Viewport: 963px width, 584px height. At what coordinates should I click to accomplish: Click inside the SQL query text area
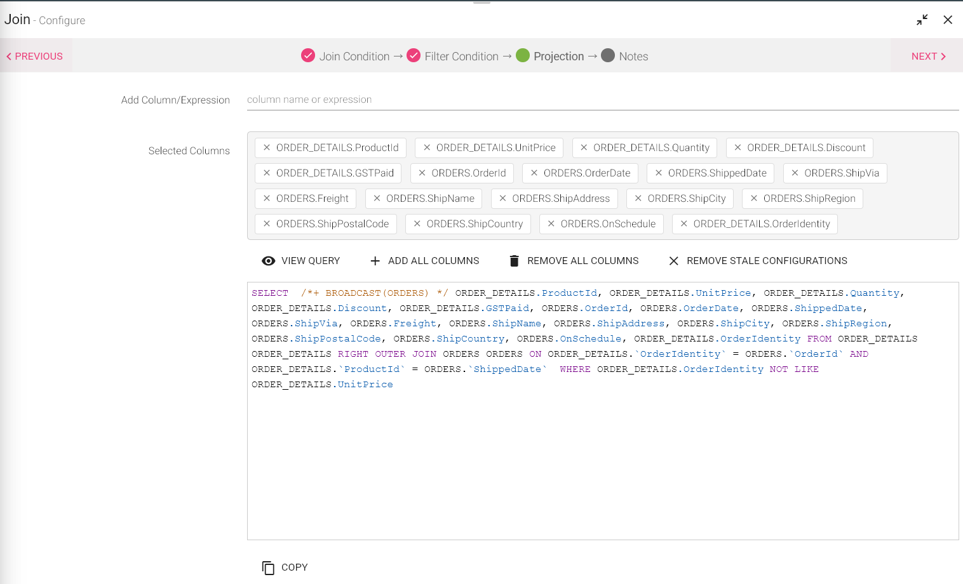tap(602, 463)
